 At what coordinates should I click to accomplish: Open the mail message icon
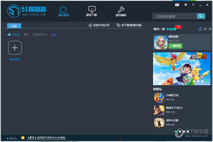pyautogui.click(x=177, y=5)
